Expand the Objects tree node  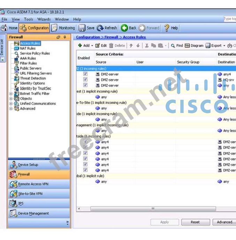pyautogui.click(x=11, y=99)
